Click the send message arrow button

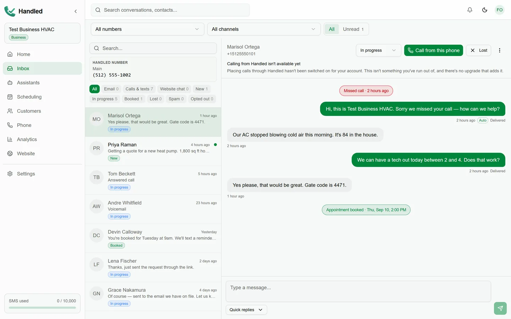pos(500,308)
